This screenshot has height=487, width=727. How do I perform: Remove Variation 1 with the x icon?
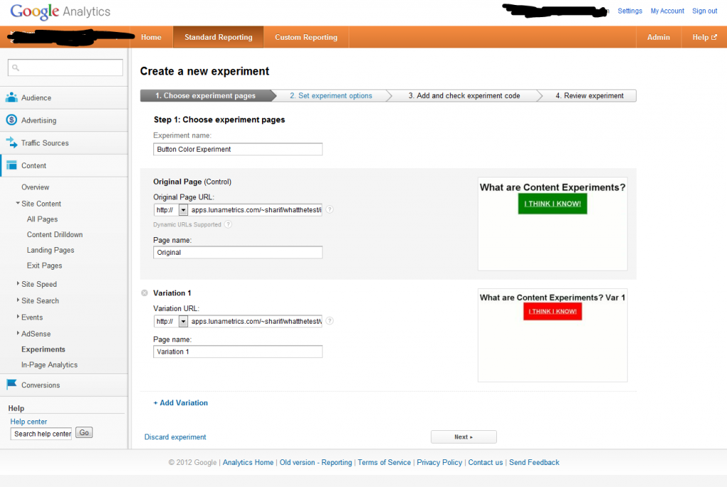pyautogui.click(x=145, y=292)
